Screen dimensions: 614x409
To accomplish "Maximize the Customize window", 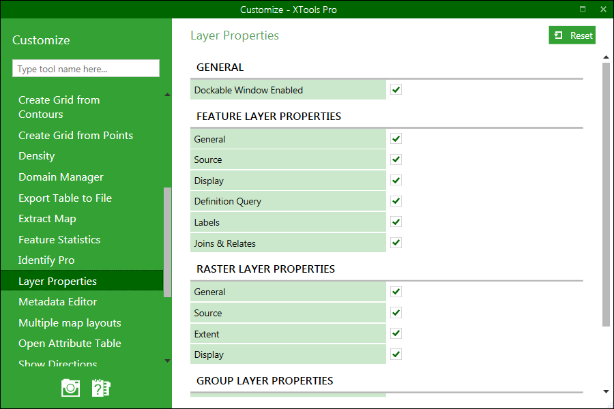I will pos(583,9).
